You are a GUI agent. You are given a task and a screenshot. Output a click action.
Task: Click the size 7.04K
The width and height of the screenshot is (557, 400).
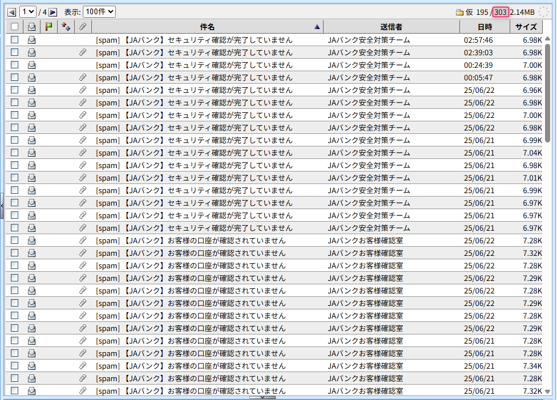pyautogui.click(x=532, y=153)
